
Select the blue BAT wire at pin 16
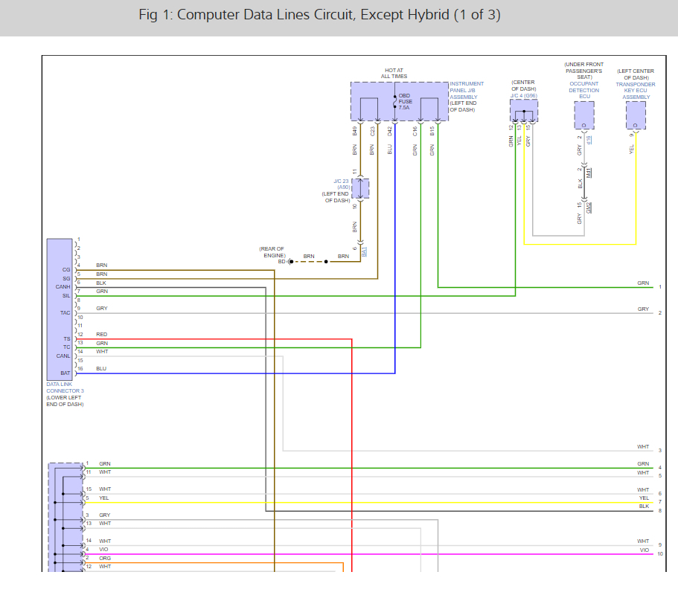223,373
